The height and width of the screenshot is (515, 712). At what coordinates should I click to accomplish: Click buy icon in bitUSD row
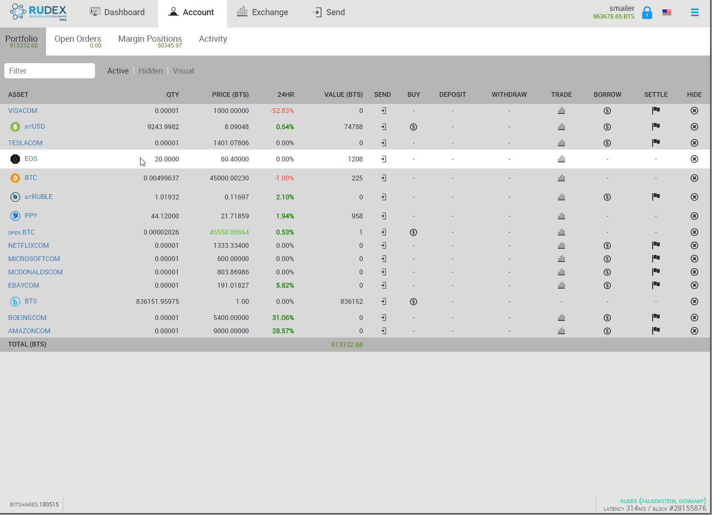(x=413, y=127)
